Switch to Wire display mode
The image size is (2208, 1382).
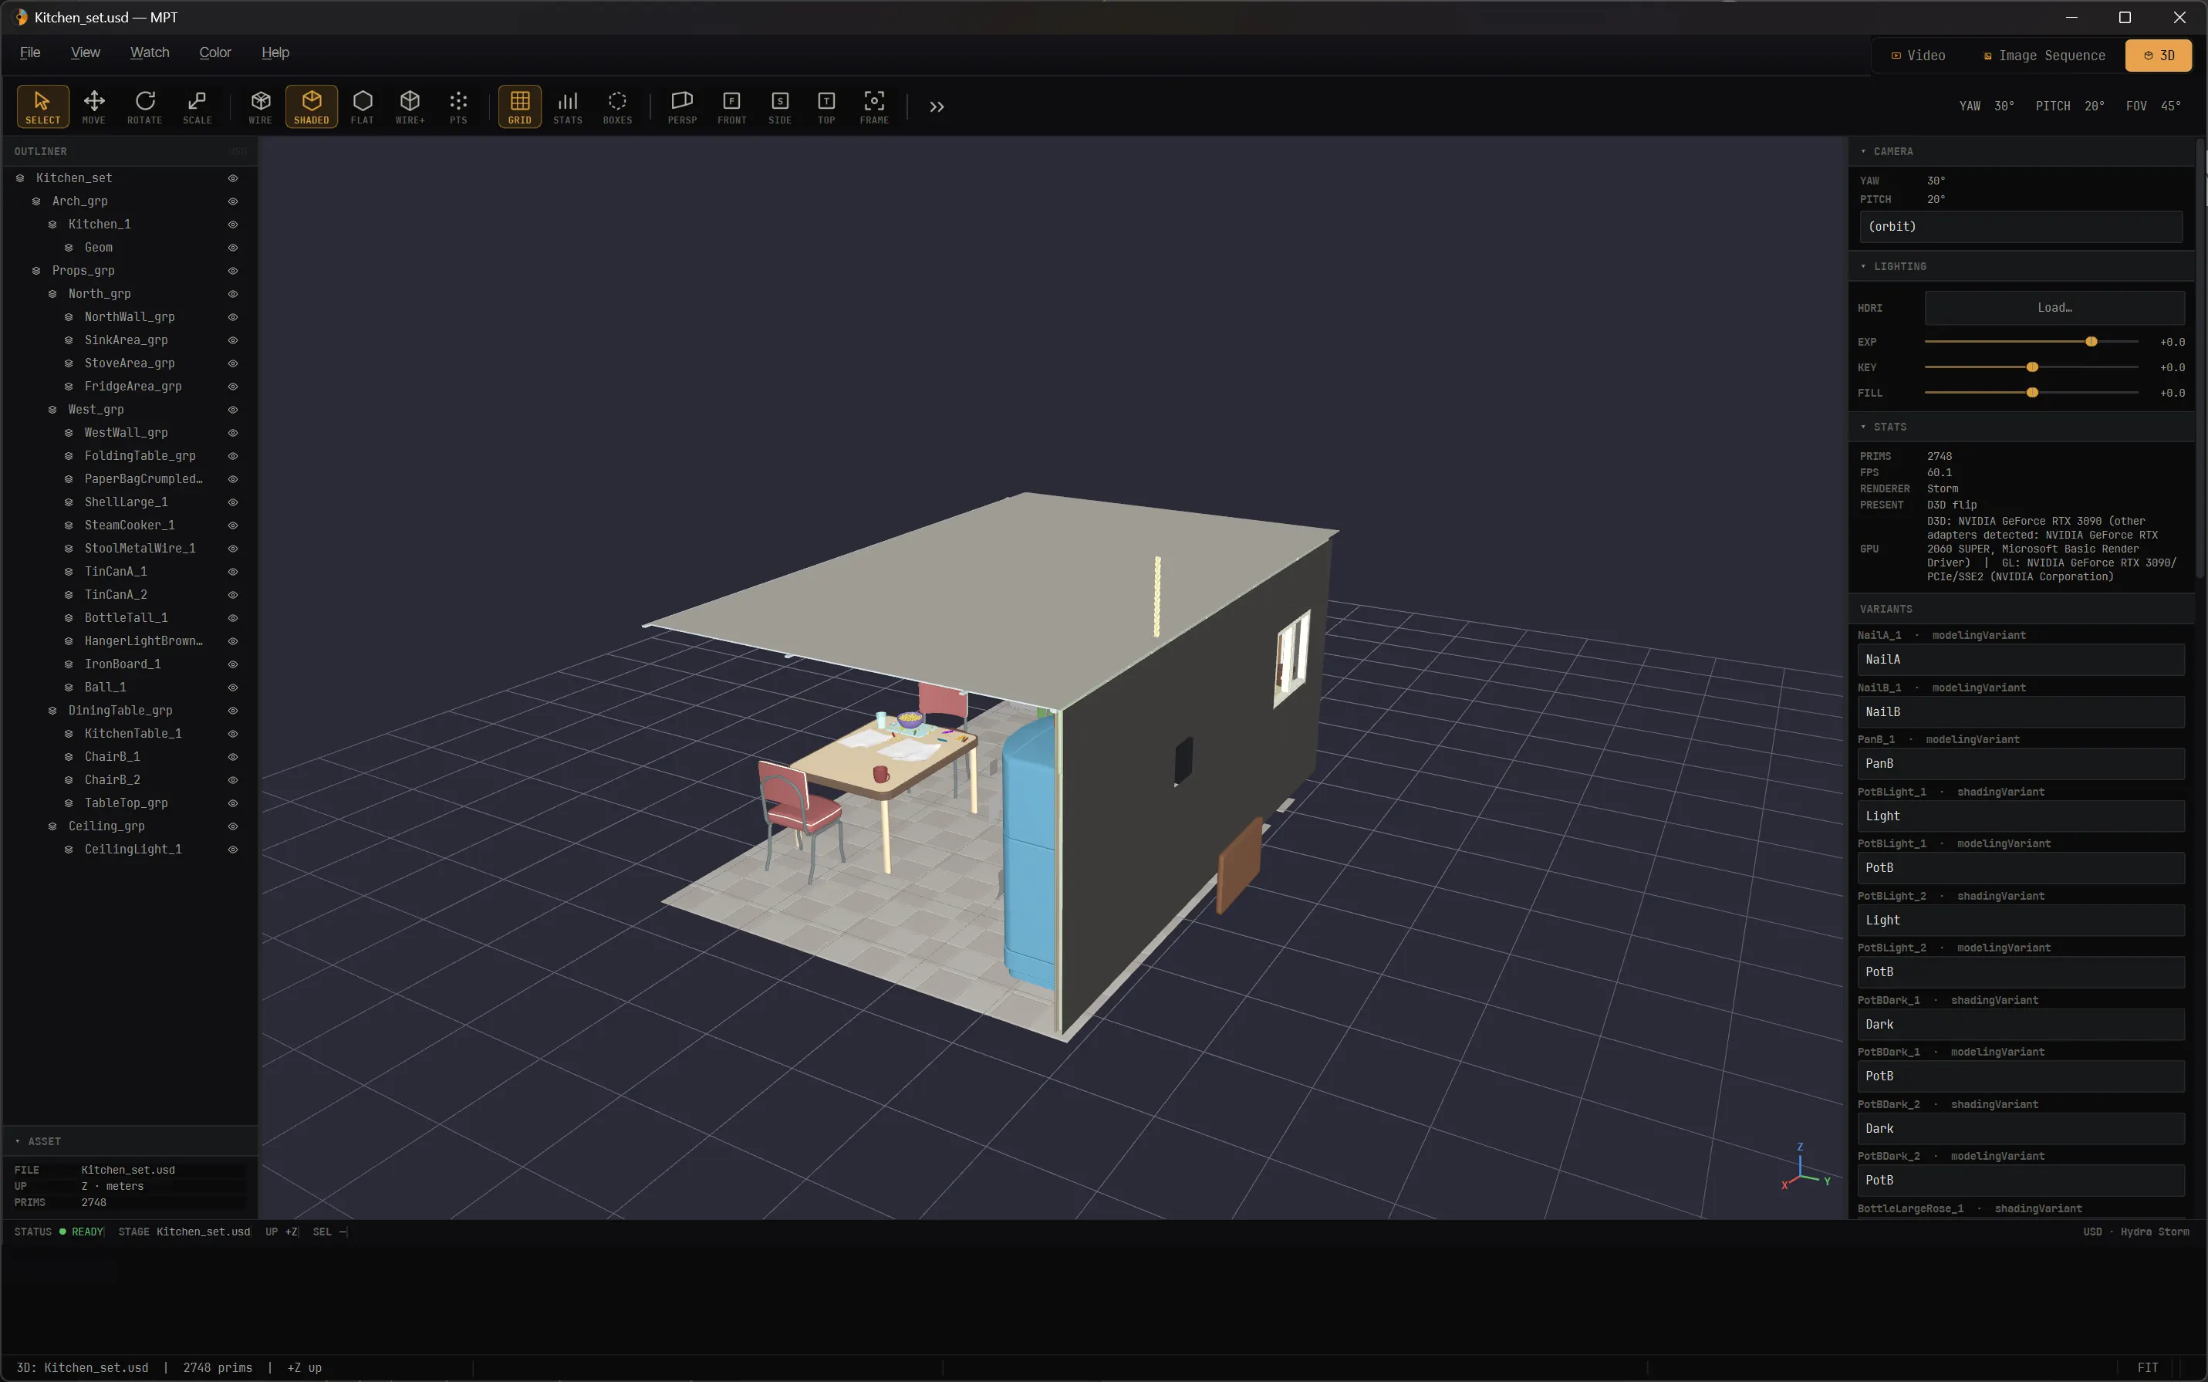point(261,107)
